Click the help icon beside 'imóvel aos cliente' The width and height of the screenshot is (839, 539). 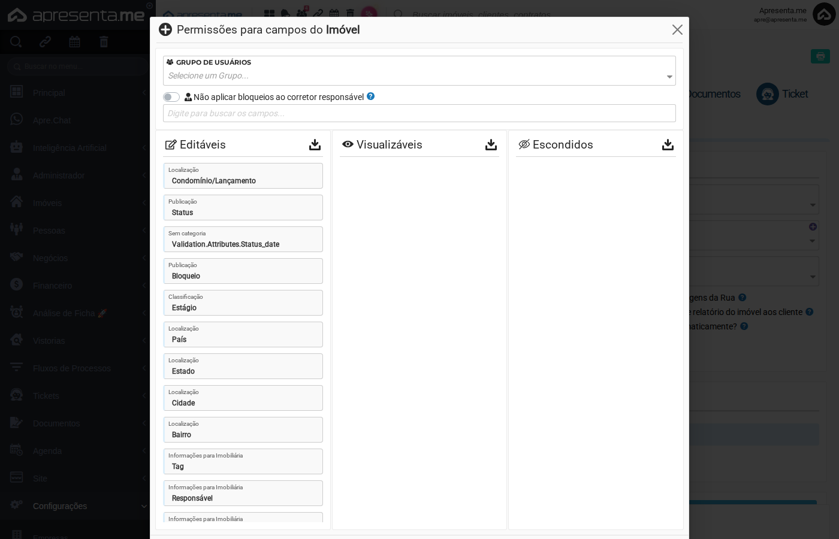809,312
